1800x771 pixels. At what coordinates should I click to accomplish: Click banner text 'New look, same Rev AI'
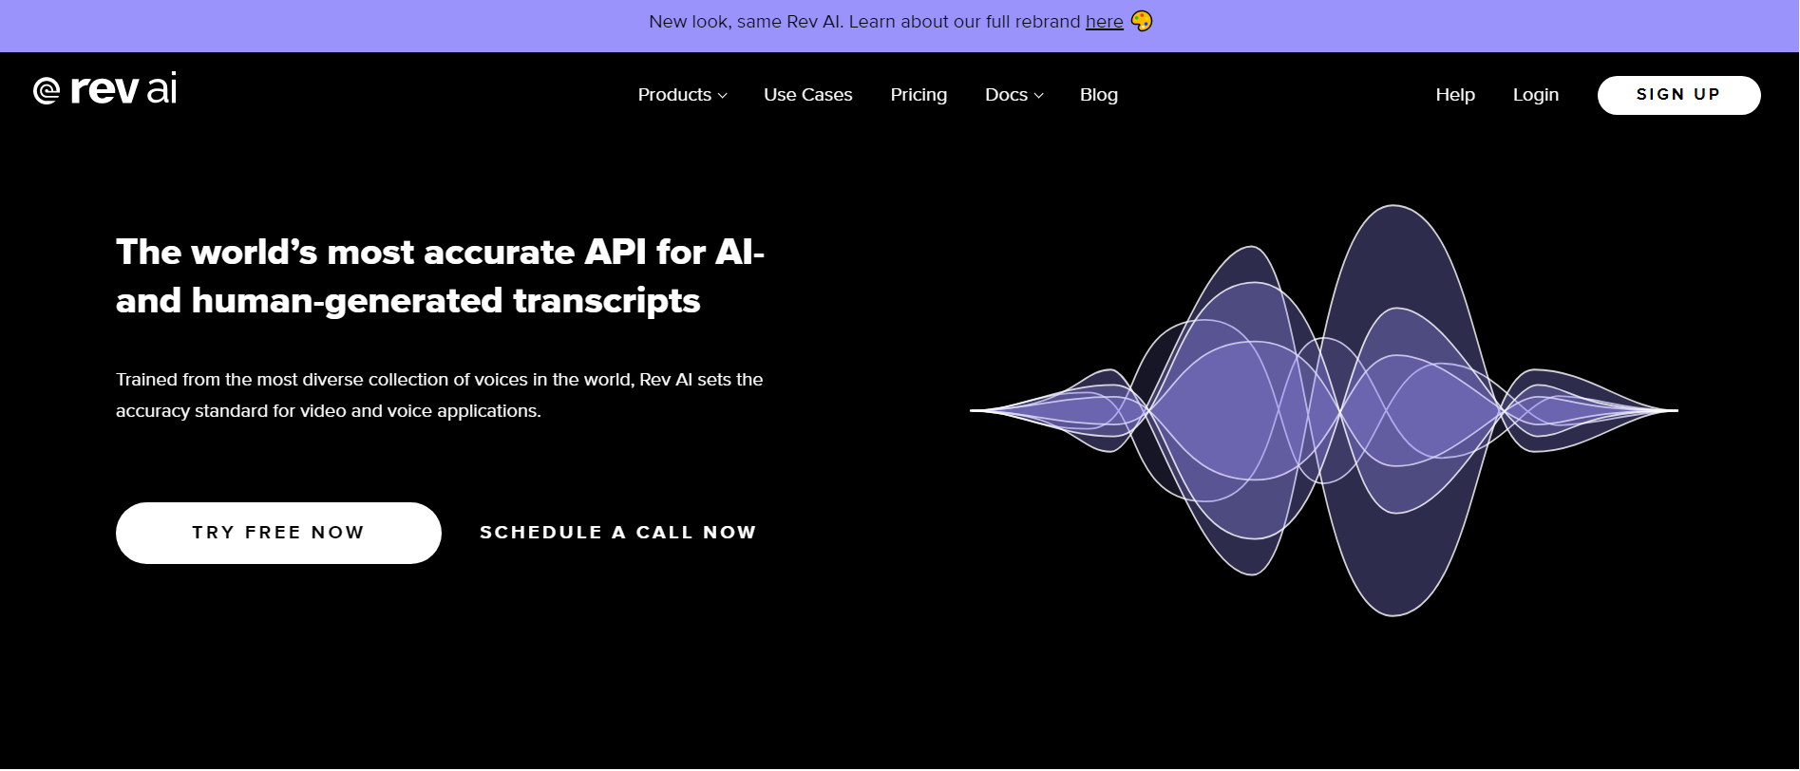(745, 22)
